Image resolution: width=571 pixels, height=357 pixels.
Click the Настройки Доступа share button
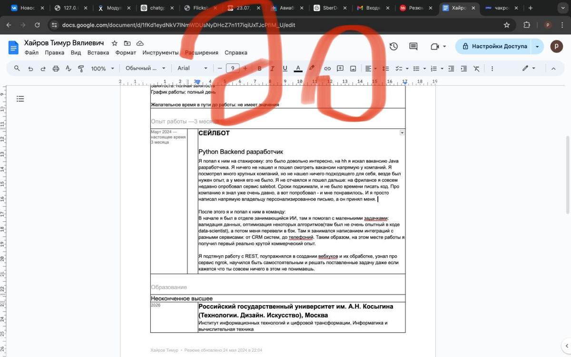coord(493,47)
